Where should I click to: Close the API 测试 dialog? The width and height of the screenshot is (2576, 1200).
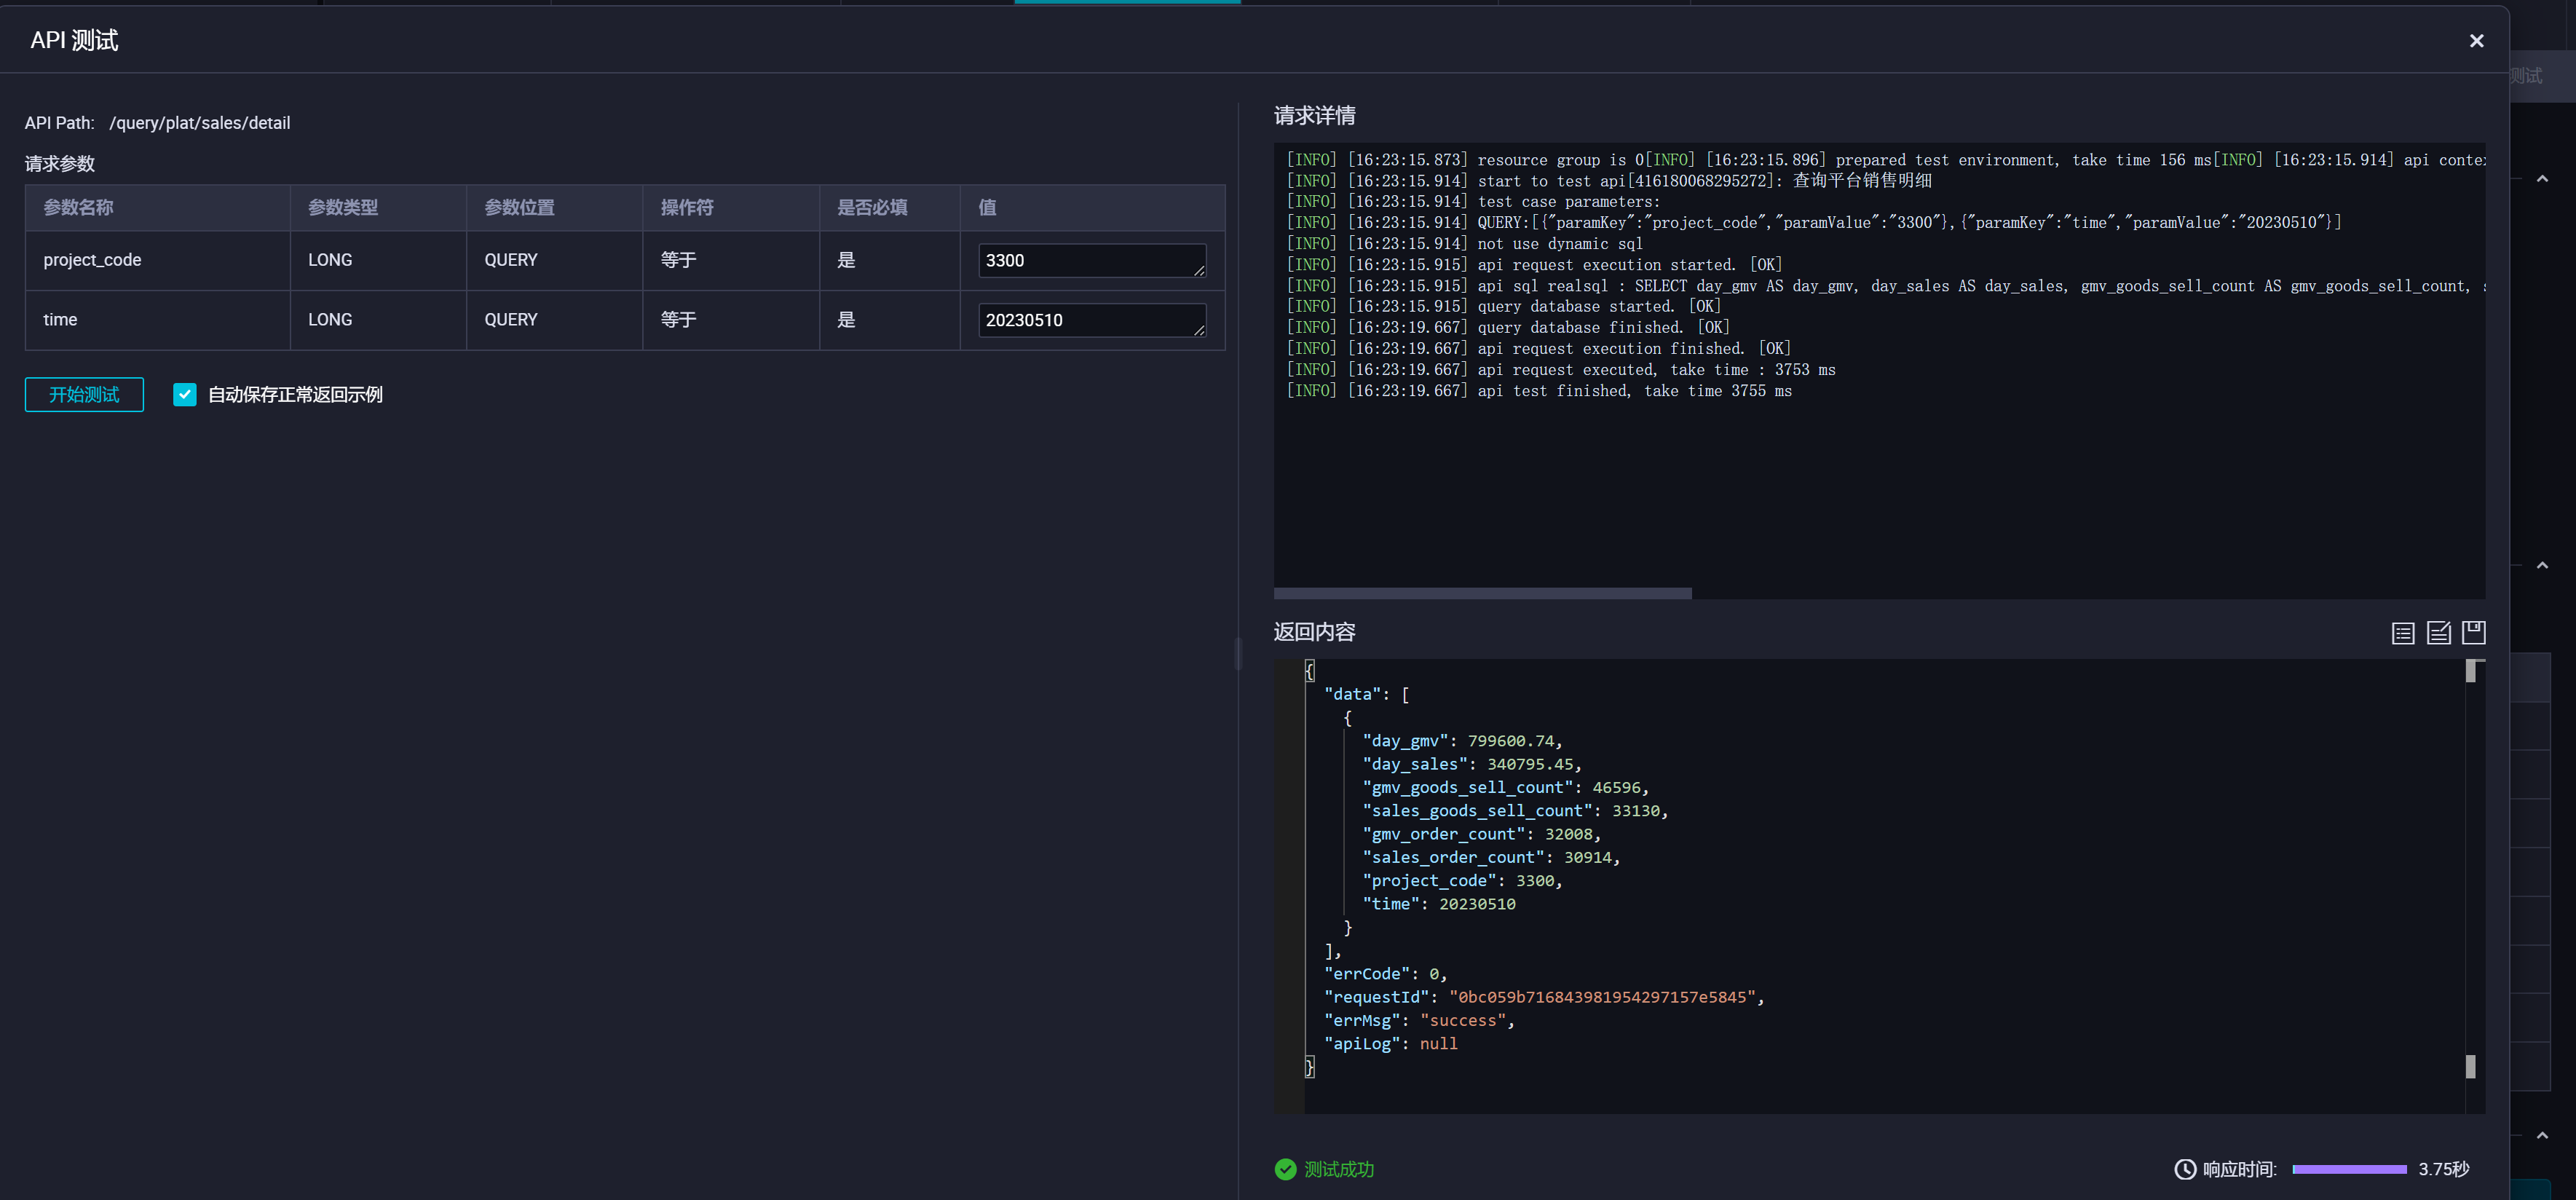[2476, 41]
